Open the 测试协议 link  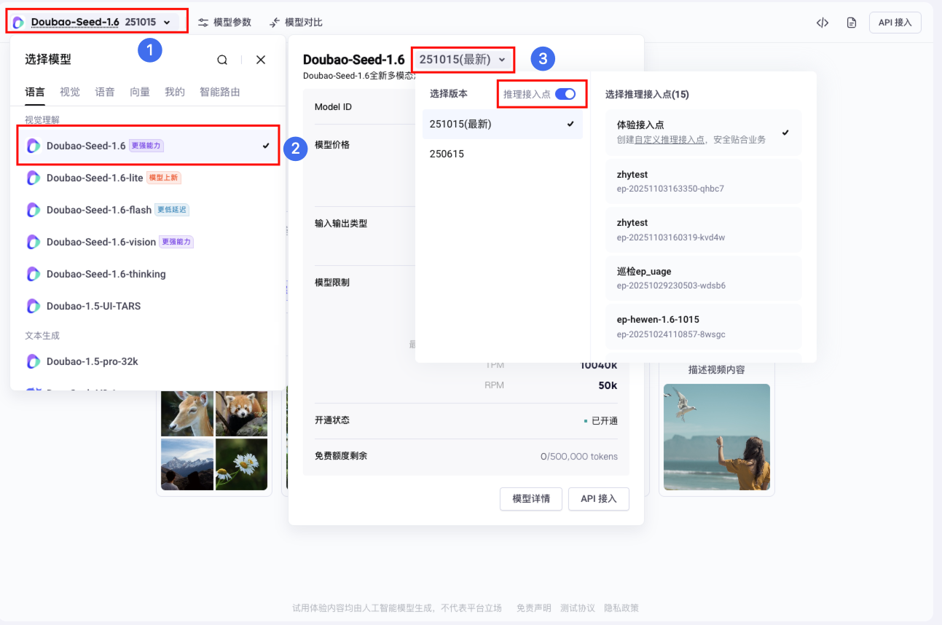click(x=578, y=608)
